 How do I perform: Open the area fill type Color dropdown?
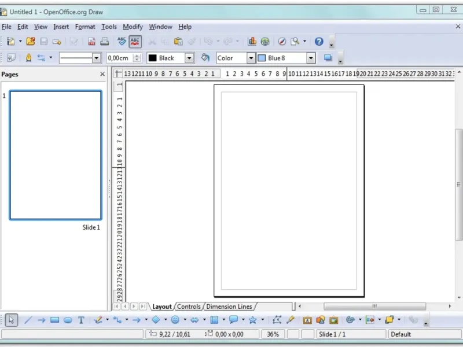click(x=251, y=58)
